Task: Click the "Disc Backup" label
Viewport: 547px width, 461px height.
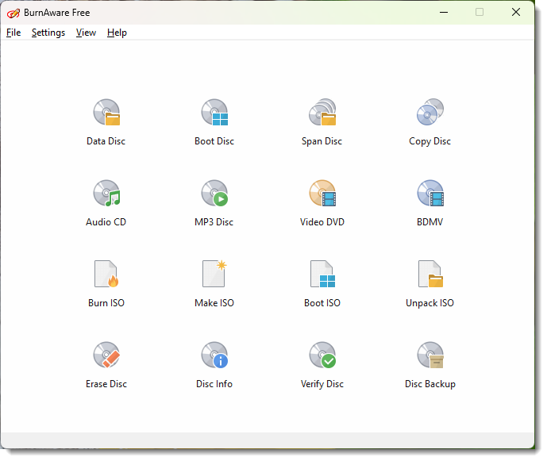Action: (x=430, y=383)
